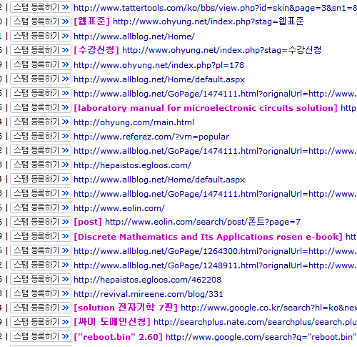Viewport: 357px width, 347px height.
Task: Open the www.eolin.com/ link
Action: coord(119,208)
